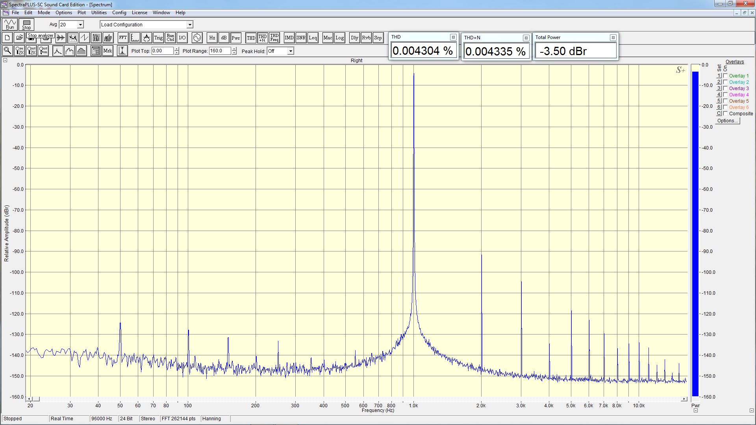Screen dimensions: 756x425
Task: Expand the Avg count dropdown
Action: 80,24
